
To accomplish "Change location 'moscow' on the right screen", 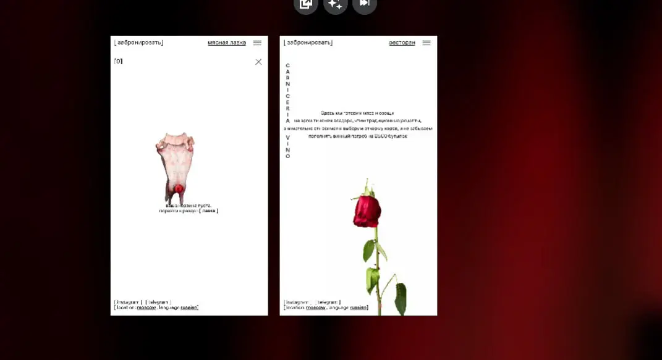I will tap(316, 308).
